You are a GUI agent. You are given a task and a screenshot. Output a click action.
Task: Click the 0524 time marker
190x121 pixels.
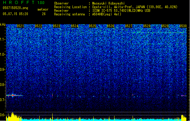click(x=75, y=26)
